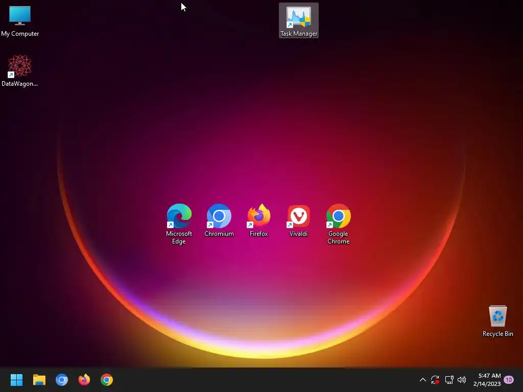Open File Explorer from the taskbar
This screenshot has height=392, width=523.
(39, 380)
